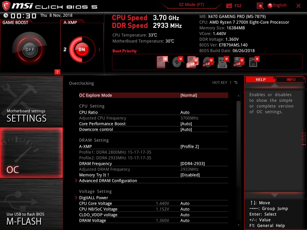Click the Overclocking list scrollbar thumb
307x230 pixels.
[x=238, y=144]
